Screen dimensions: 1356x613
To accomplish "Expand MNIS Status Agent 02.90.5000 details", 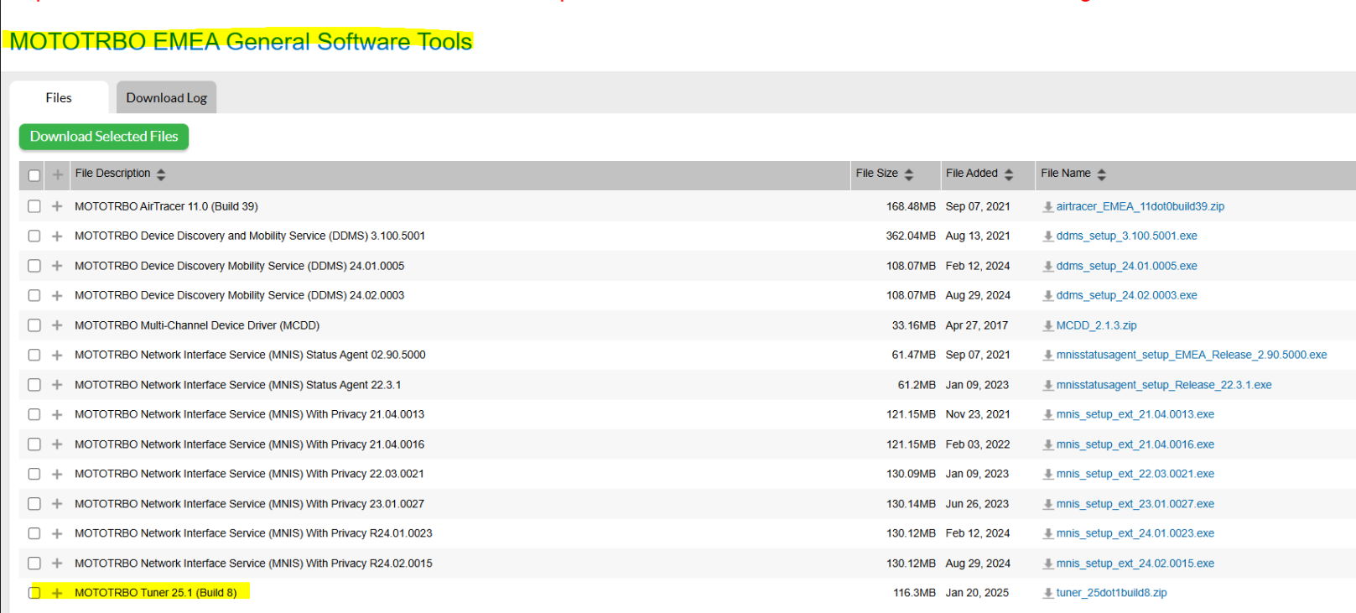I will (x=57, y=356).
